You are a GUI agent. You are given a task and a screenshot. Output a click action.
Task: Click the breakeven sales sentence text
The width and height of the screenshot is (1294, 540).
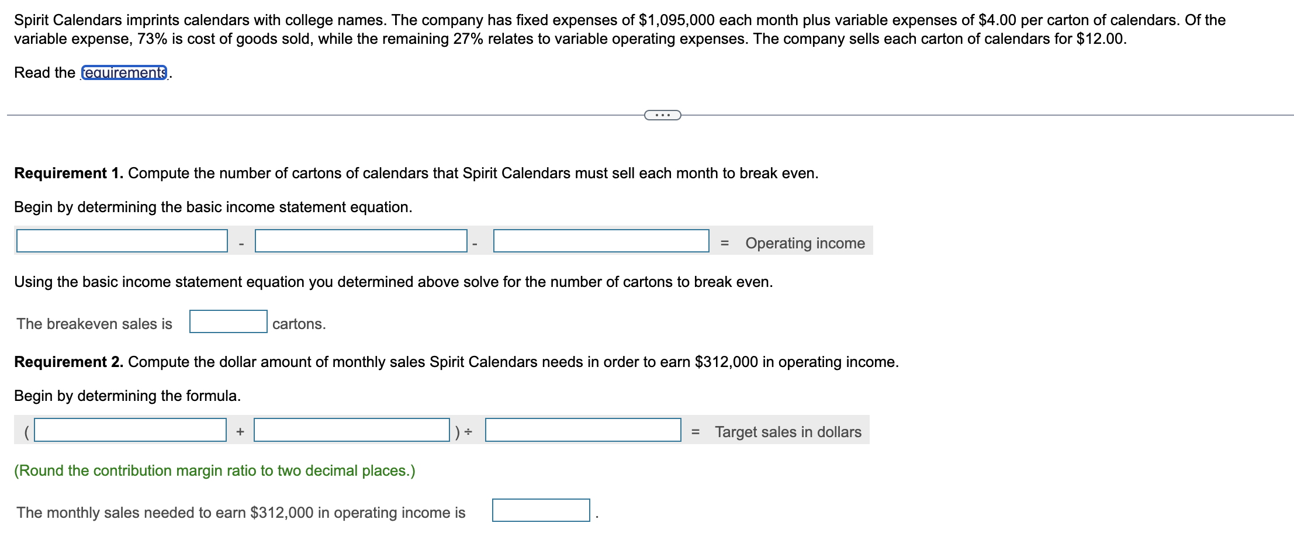click(x=94, y=323)
